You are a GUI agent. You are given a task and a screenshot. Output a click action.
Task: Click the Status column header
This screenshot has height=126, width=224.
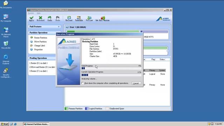coord(162,59)
